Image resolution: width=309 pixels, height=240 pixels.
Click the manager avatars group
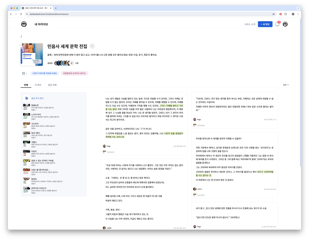(x=62, y=63)
